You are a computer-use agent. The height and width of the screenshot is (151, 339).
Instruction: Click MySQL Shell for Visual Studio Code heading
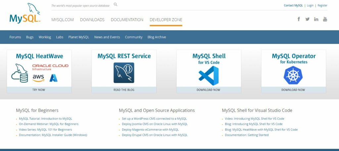257,110
